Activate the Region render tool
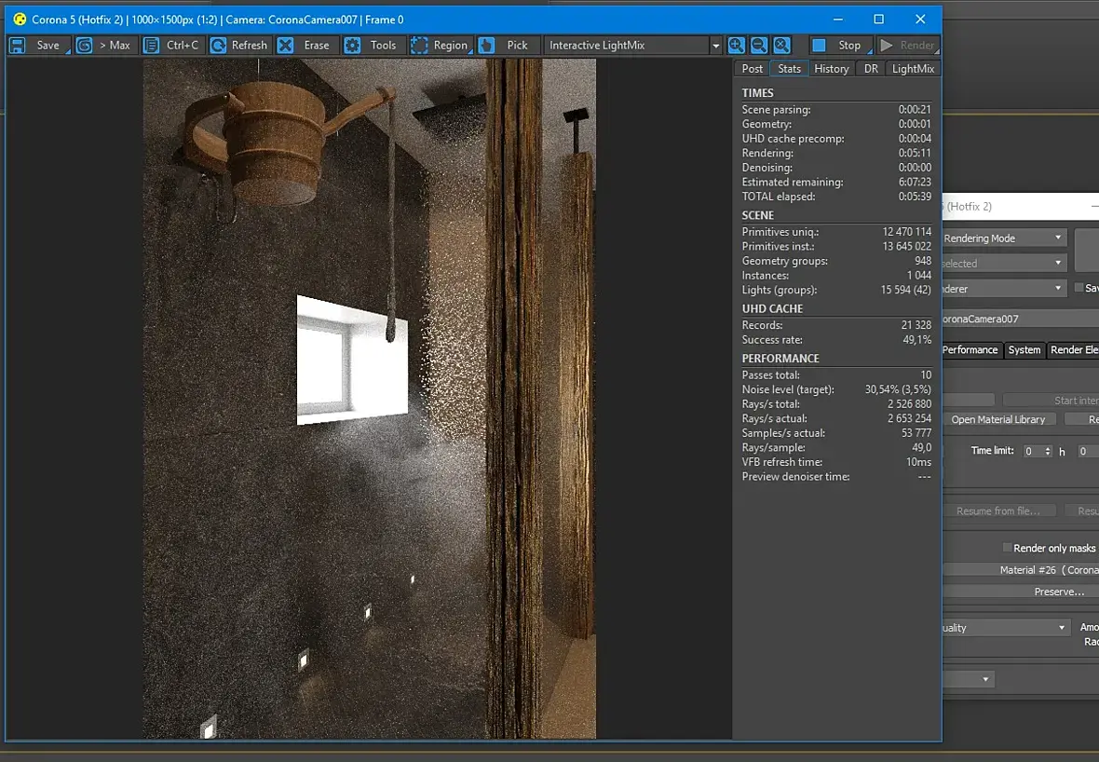The image size is (1099, 762). pos(440,45)
